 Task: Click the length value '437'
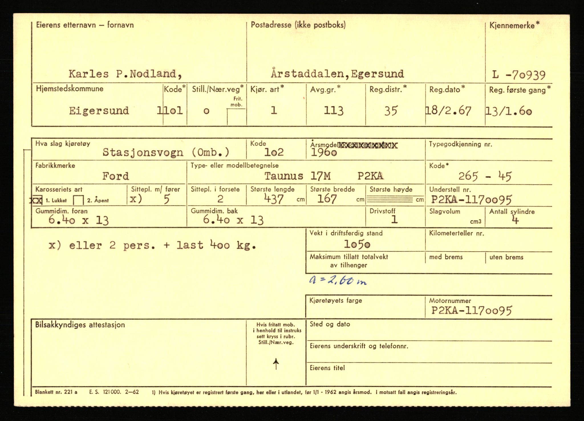point(274,199)
